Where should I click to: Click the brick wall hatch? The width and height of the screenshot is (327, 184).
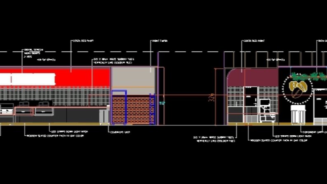coord(133,110)
